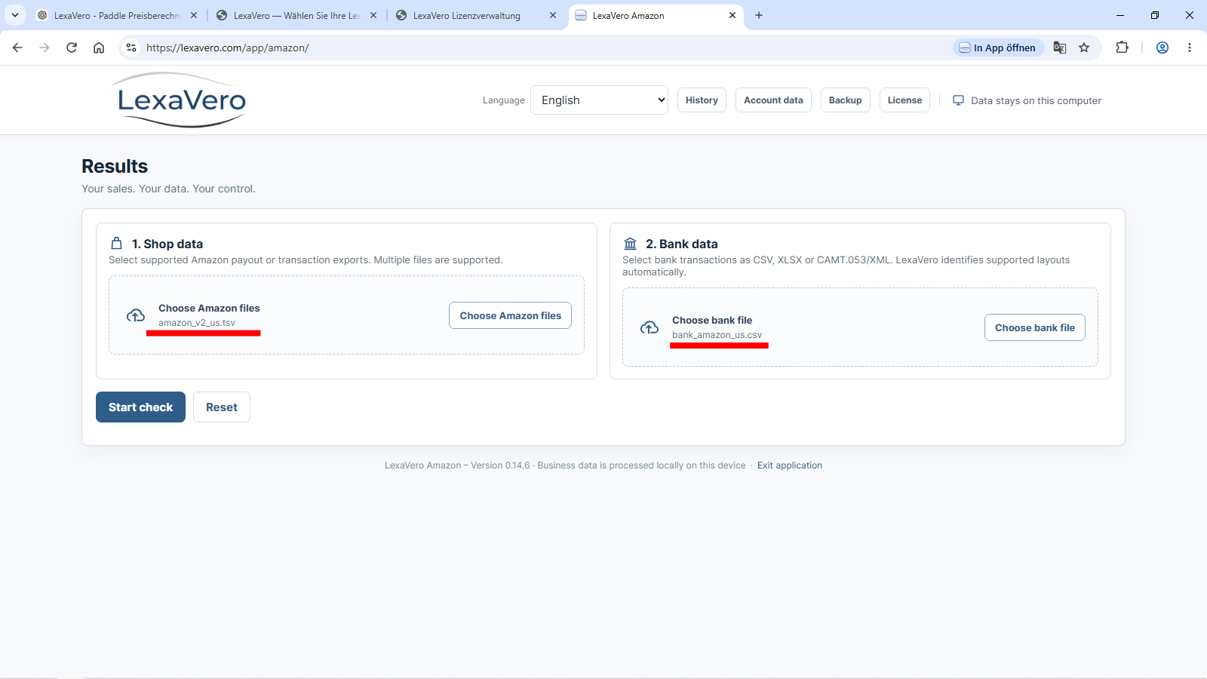This screenshot has width=1207, height=679.
Task: Open the Language dropdown set to English
Action: [600, 100]
